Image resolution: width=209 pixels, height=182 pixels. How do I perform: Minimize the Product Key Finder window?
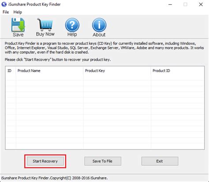[x=170, y=4]
